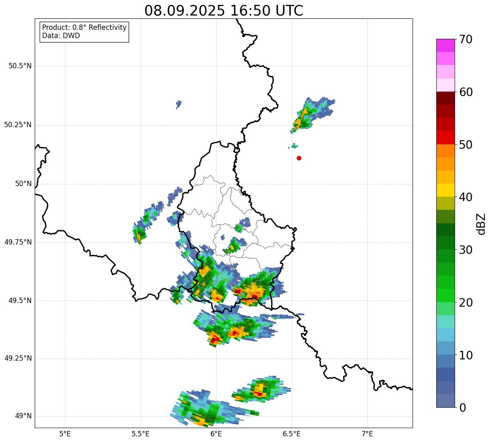Screen dimensions: 491x442
Task: Click the colorbar tick label 50
Action: tap(466, 145)
